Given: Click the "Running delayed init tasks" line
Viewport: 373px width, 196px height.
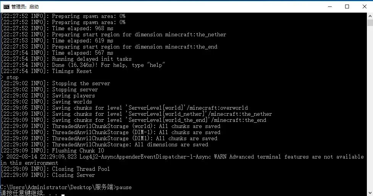Looking at the screenshot, I should pyautogui.click(x=92, y=59).
